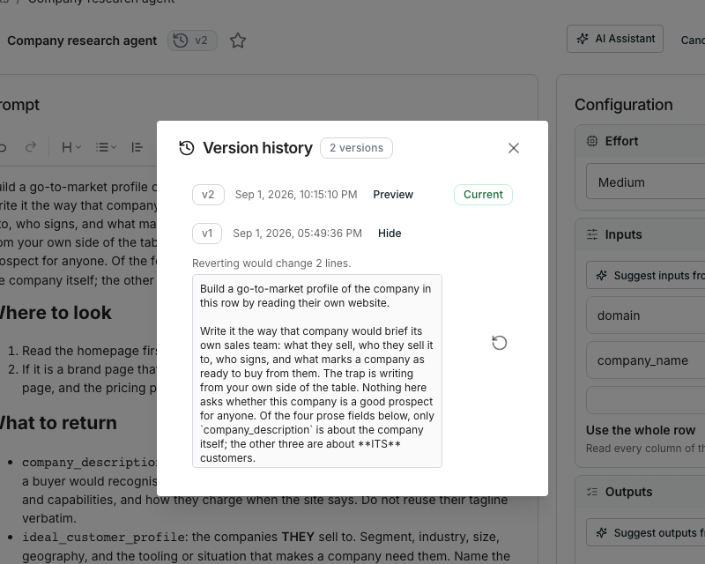
Task: Click Suggest inputs button
Action: 646,275
